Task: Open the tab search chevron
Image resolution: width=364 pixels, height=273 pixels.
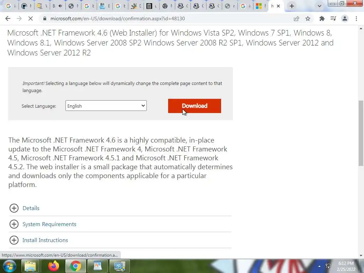Action: pyautogui.click(x=320, y=6)
